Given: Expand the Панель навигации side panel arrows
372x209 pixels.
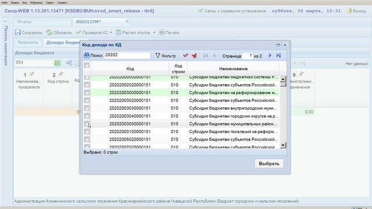Looking at the screenshot, I should [x=5, y=21].
